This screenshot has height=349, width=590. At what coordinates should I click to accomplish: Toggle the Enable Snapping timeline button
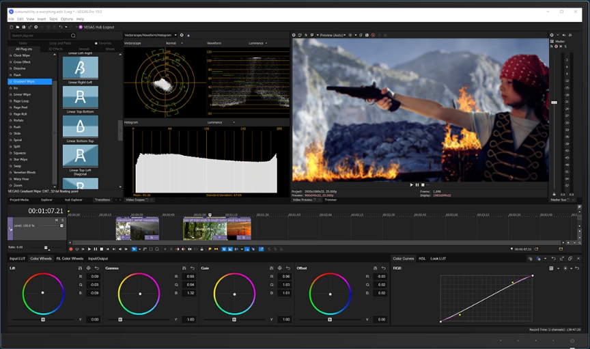224,249
